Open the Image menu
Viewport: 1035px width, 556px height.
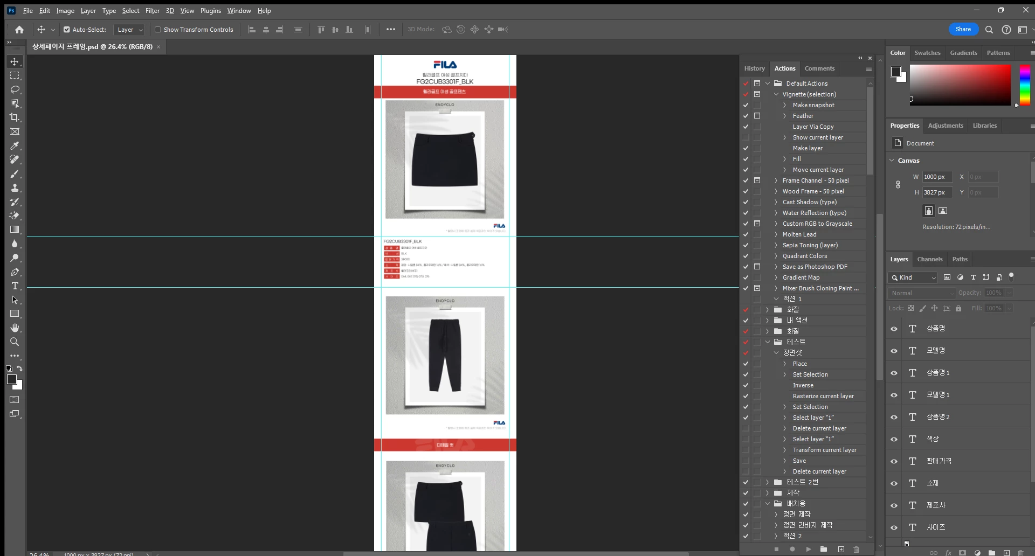pyautogui.click(x=65, y=11)
